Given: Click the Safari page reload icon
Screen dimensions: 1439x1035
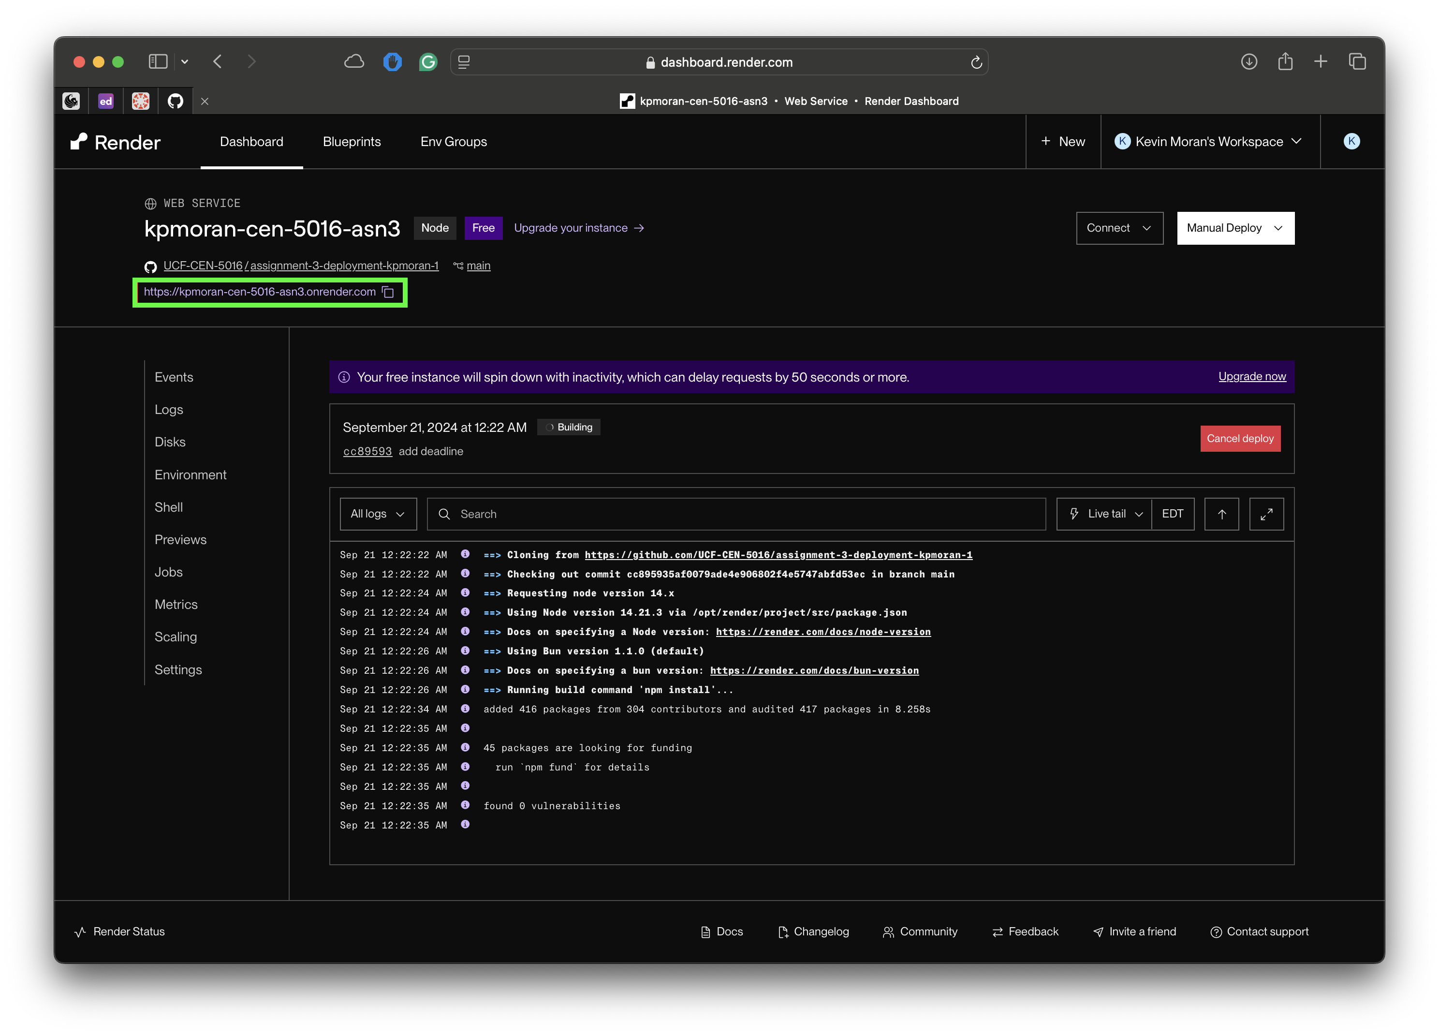Looking at the screenshot, I should (976, 62).
